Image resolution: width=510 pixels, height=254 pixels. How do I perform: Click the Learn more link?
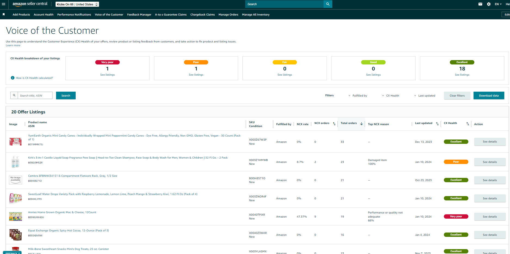[x=13, y=45]
